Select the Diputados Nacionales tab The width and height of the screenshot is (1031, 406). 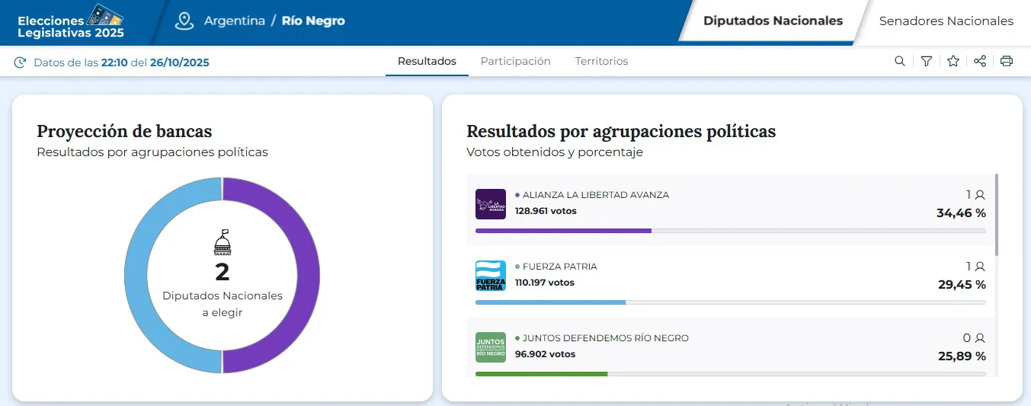pyautogui.click(x=773, y=21)
